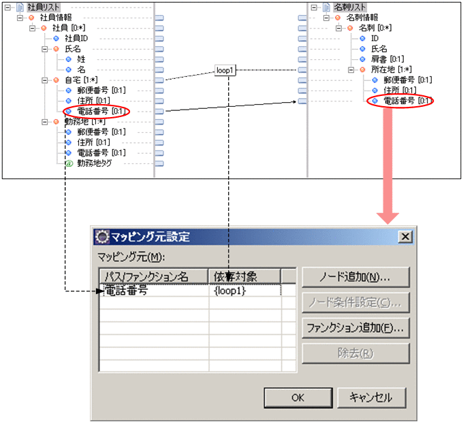
Task: Click the 姓 field icon
Action: (69, 59)
